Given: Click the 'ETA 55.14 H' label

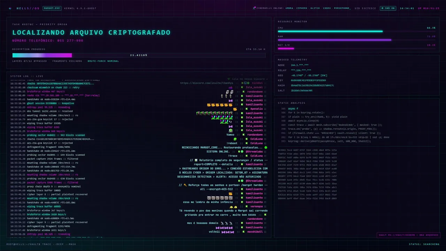Looking at the screenshot, I should click(256, 49).
